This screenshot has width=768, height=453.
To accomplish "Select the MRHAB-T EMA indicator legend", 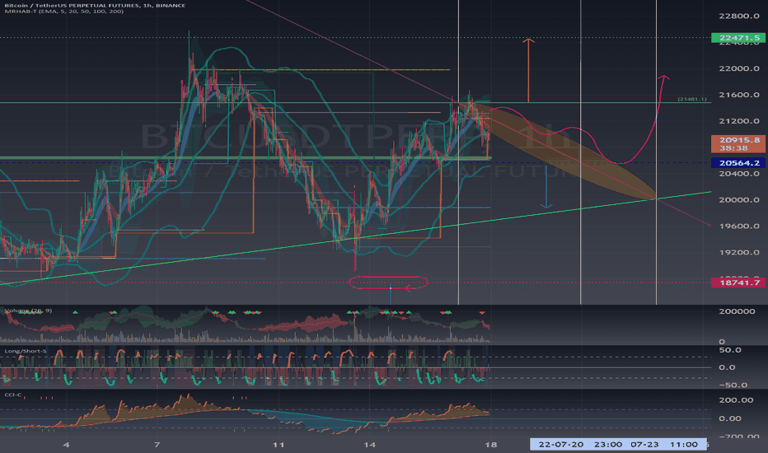I will pos(63,12).
